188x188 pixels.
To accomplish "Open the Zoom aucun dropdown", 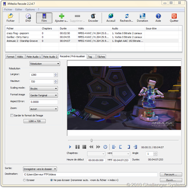I will (44, 109).
